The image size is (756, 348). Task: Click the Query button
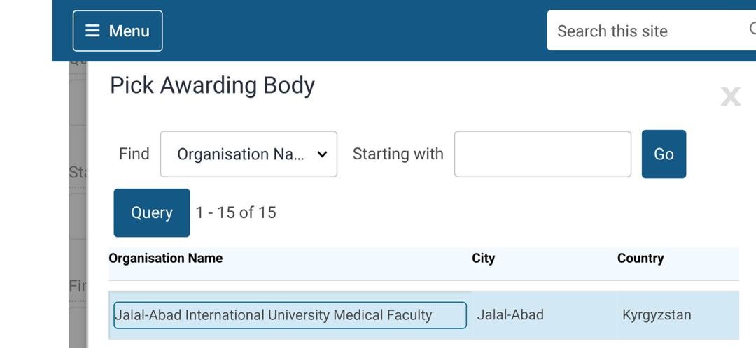pyautogui.click(x=152, y=212)
